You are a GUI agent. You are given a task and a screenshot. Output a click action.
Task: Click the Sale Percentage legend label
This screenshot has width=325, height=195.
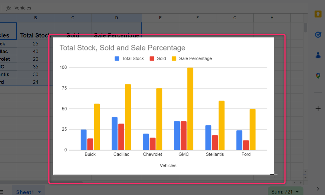pyautogui.click(x=195, y=58)
